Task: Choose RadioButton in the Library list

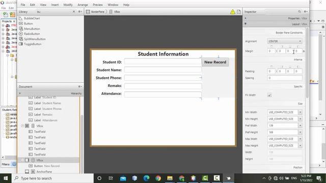Action: point(32,34)
